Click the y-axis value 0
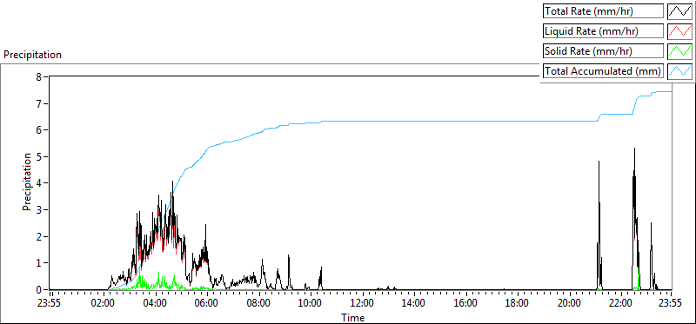The width and height of the screenshot is (696, 324). [39, 289]
